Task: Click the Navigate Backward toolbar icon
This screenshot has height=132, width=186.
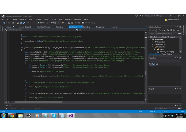Action: [4, 23]
